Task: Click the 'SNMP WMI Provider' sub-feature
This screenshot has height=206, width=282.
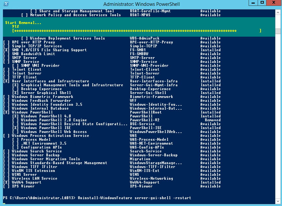Action: (x=116, y=66)
